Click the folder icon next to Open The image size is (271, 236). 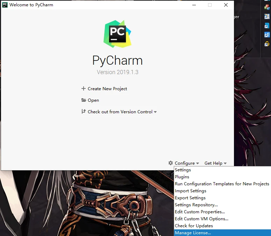point(84,100)
